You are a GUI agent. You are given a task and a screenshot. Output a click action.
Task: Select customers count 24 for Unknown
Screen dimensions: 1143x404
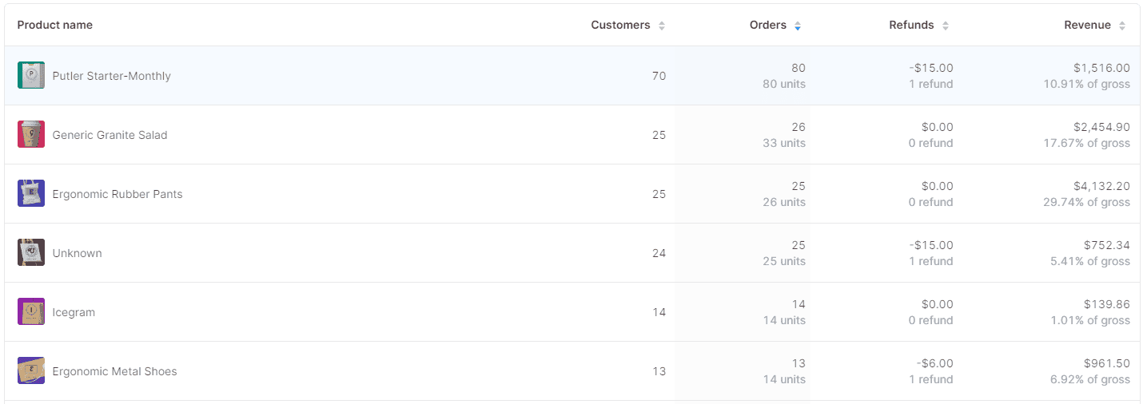click(659, 253)
